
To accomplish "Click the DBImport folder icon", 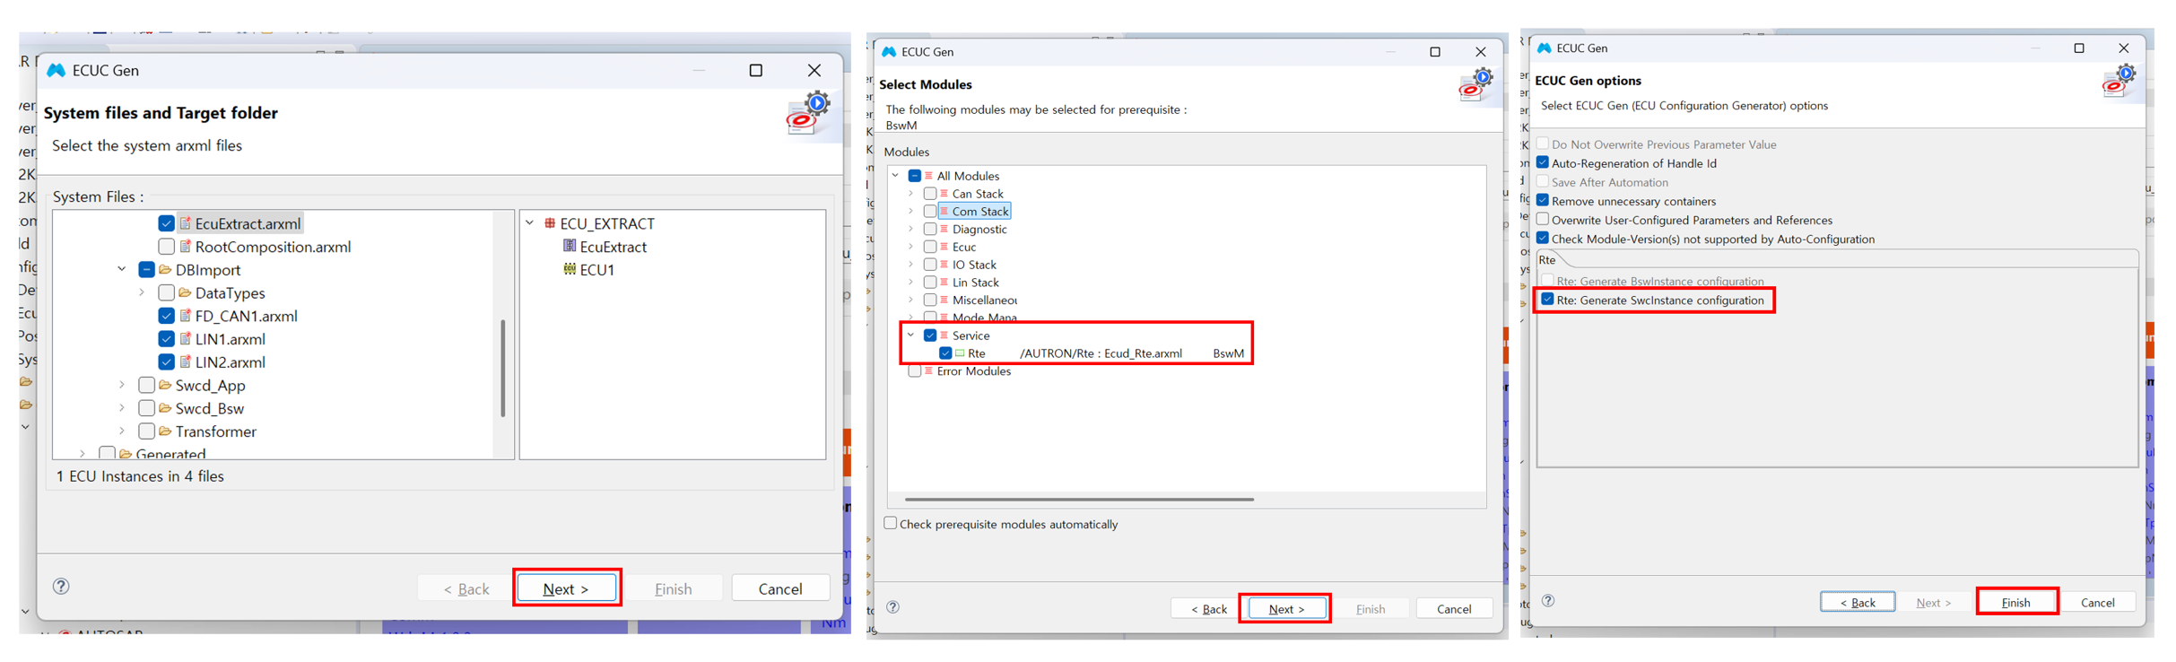I will coord(165,270).
